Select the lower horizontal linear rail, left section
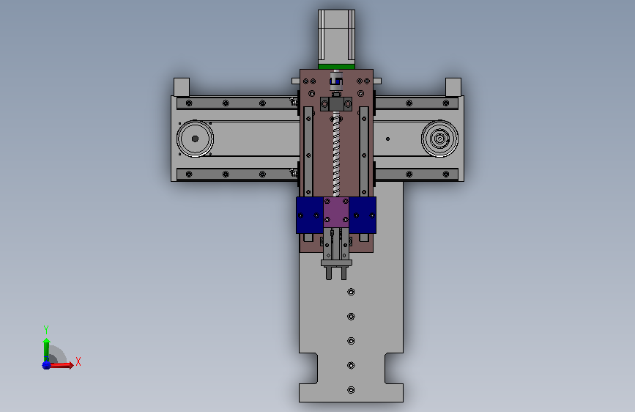The image size is (635, 412). 238,174
